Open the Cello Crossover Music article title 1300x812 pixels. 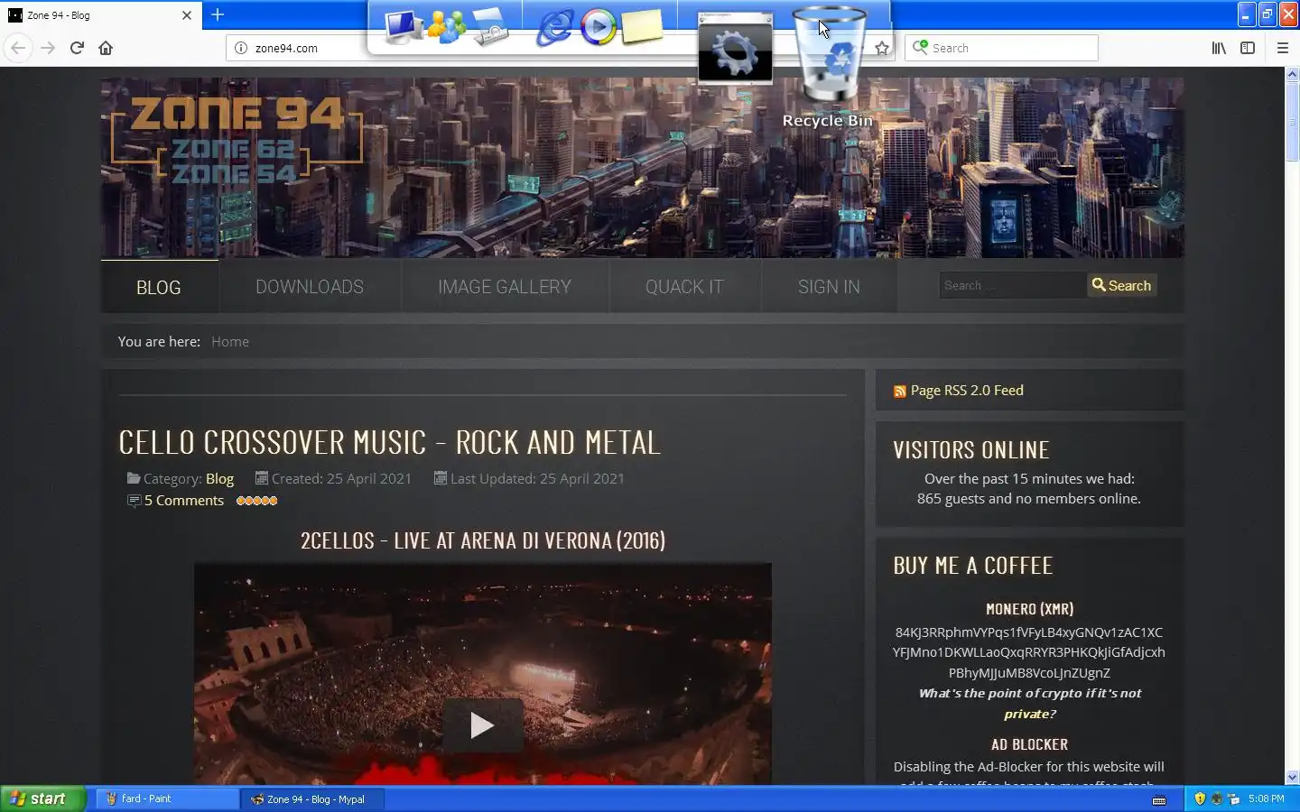pos(390,442)
